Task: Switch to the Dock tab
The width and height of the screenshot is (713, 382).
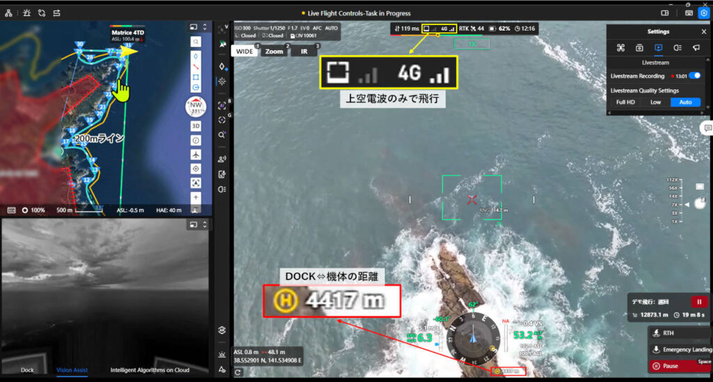Action: click(x=27, y=370)
